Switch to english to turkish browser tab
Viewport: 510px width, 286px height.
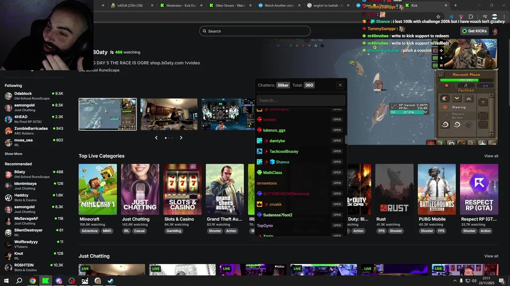tap(328, 6)
